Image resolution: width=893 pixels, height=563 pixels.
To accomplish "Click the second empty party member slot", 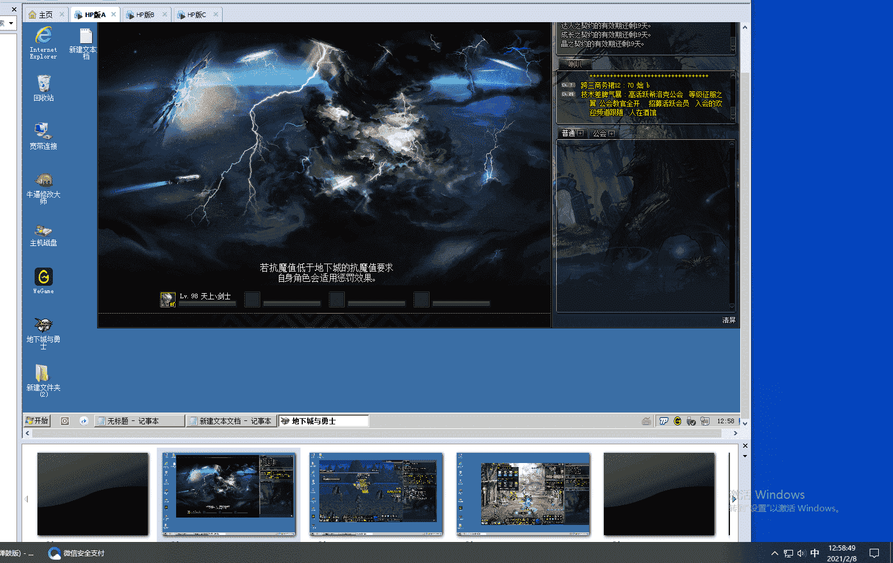I will tap(337, 299).
